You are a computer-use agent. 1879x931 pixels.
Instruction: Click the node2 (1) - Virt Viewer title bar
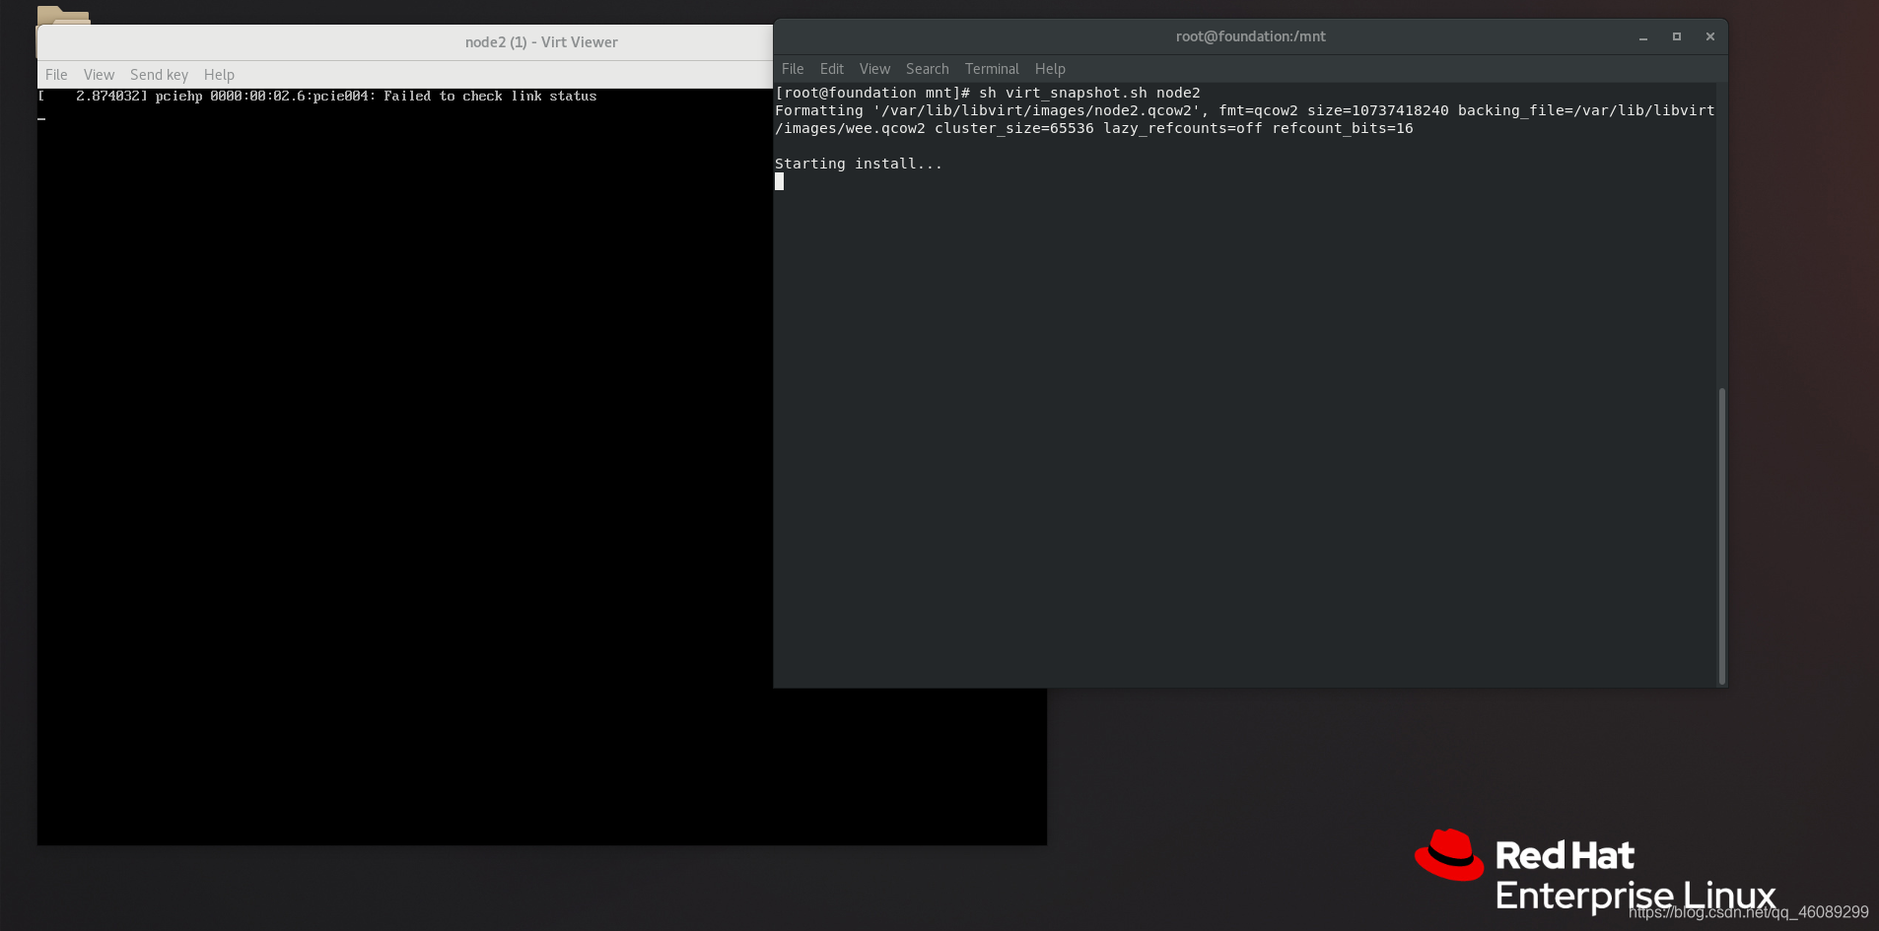click(404, 42)
